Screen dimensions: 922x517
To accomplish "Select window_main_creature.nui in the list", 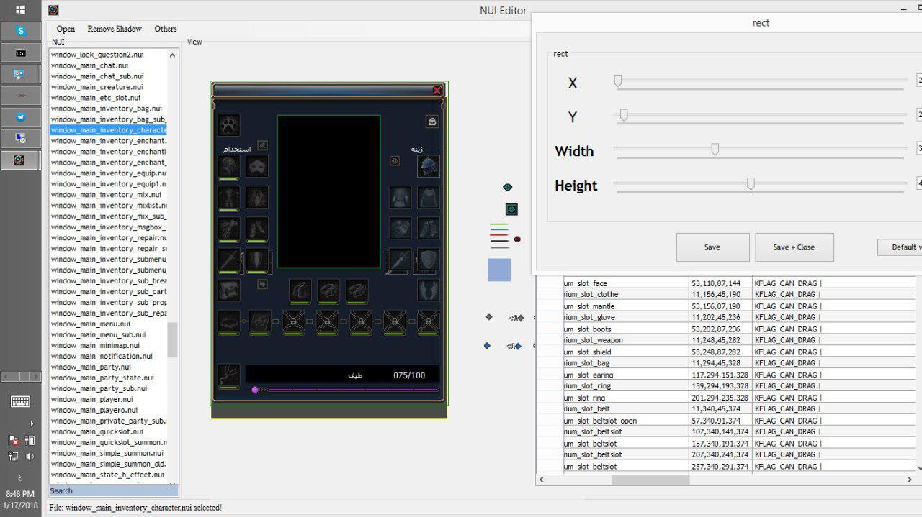I will [97, 87].
